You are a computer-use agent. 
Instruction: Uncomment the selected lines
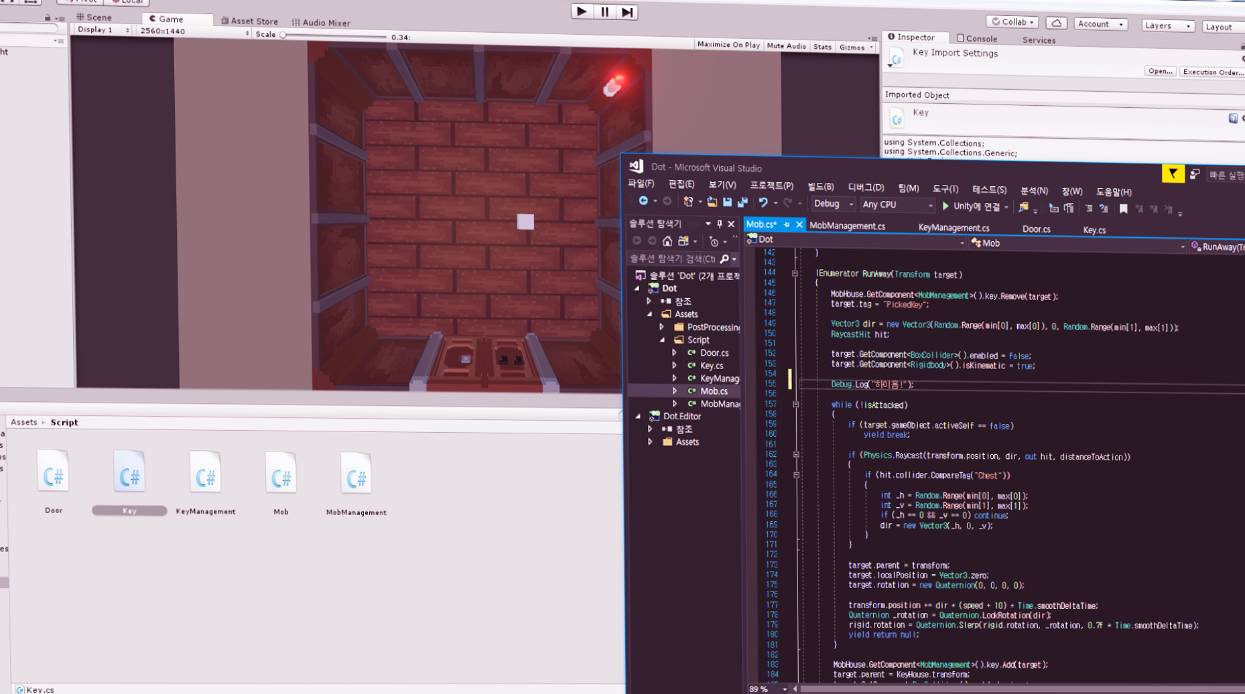point(1104,209)
